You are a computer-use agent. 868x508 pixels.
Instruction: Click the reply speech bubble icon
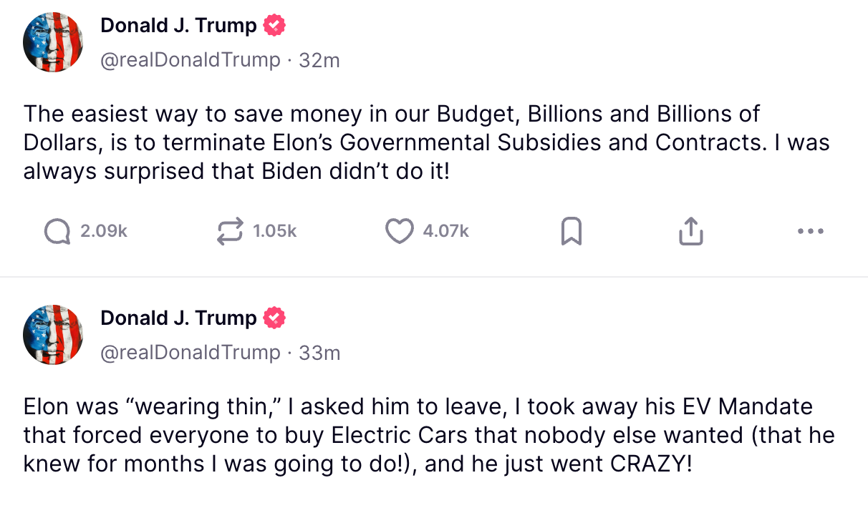[57, 231]
